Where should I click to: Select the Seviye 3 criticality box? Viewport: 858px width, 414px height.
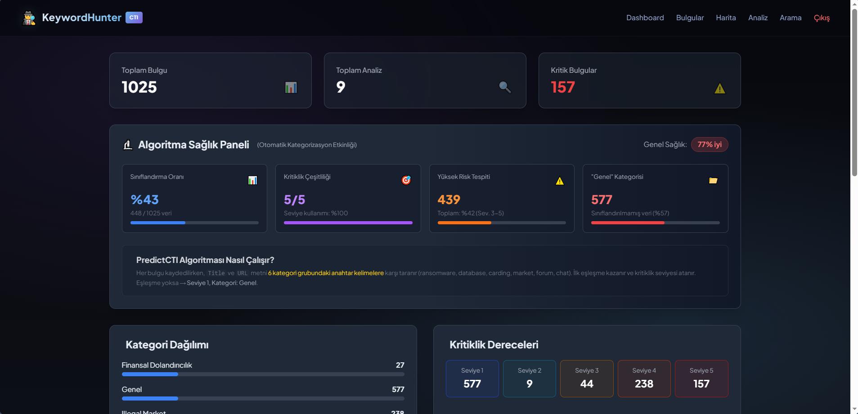click(587, 378)
